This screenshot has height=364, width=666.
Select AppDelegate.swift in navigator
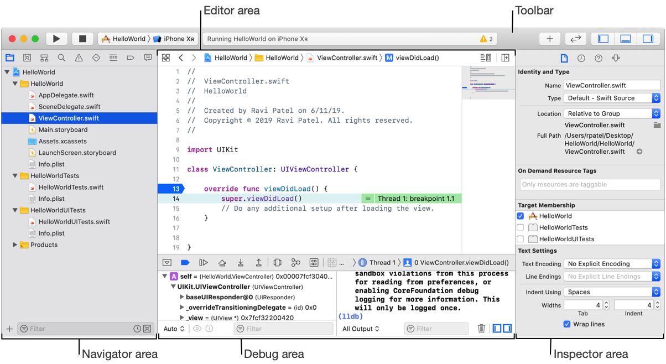(66, 95)
